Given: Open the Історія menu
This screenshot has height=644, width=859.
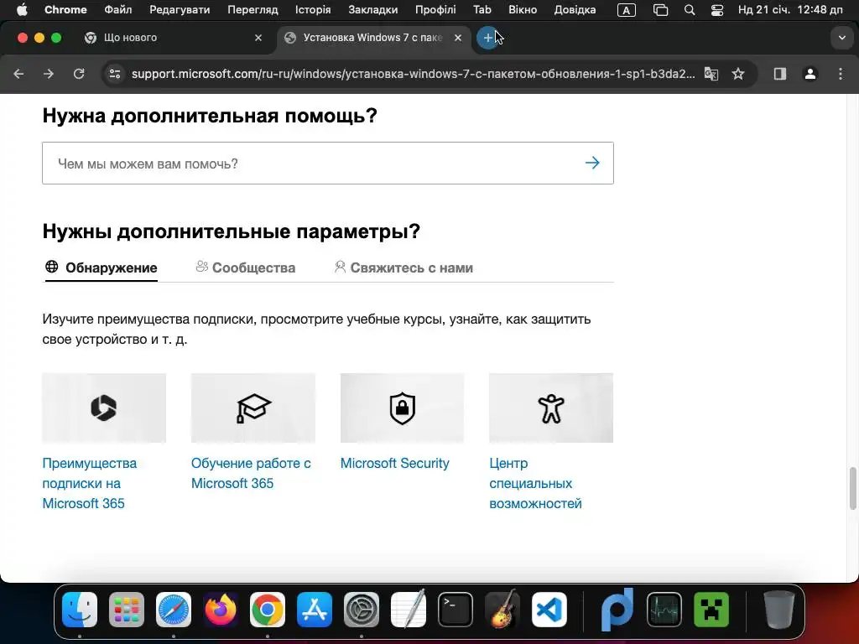Looking at the screenshot, I should point(313,10).
